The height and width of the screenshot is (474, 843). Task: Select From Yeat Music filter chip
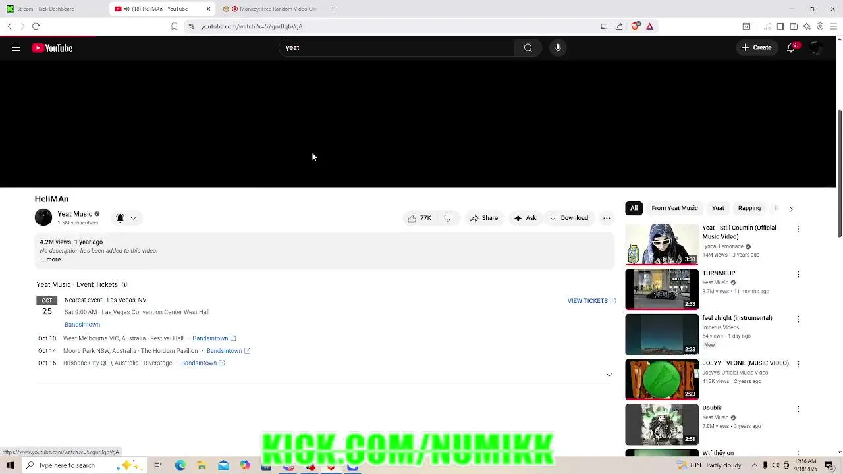click(674, 208)
